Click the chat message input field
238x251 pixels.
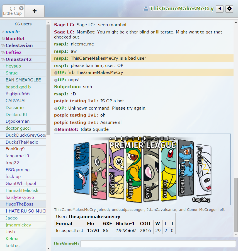coord(158,243)
